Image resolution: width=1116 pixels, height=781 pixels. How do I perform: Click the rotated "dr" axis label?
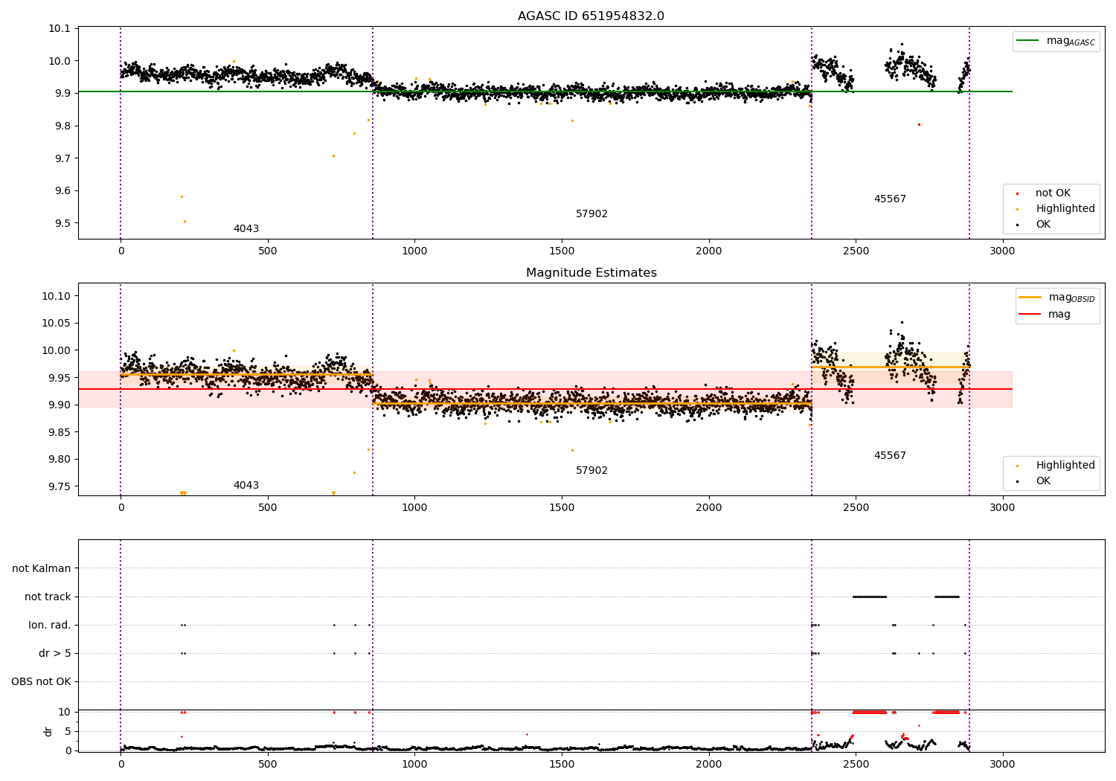click(48, 731)
